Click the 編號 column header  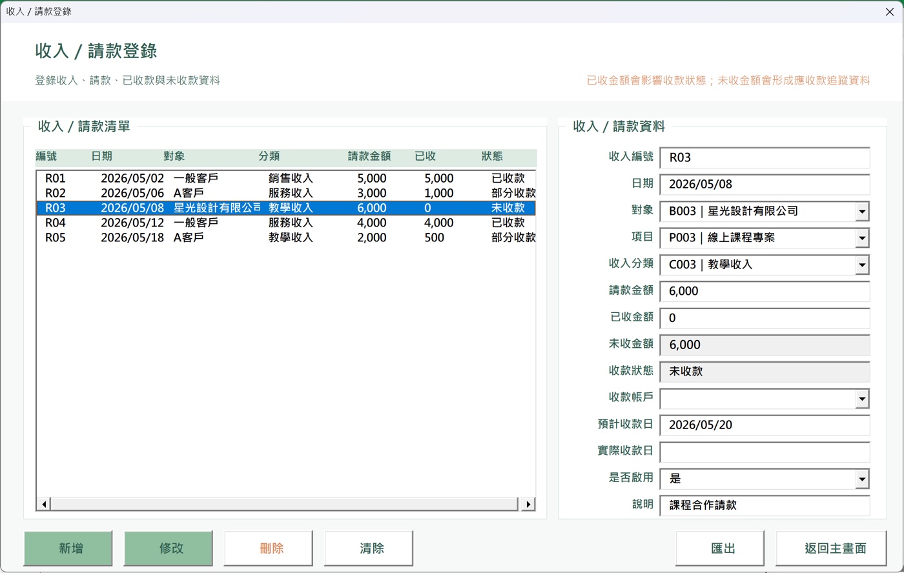click(x=46, y=156)
